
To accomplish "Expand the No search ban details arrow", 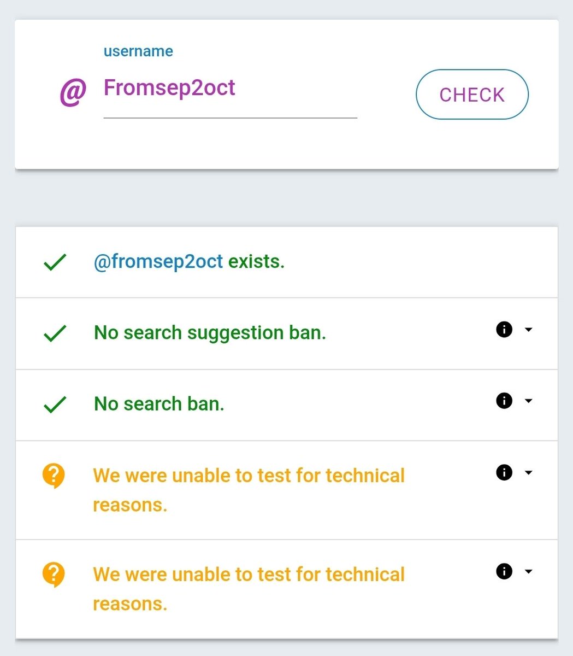I will pyautogui.click(x=528, y=401).
